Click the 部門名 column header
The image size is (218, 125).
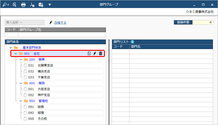171,47
